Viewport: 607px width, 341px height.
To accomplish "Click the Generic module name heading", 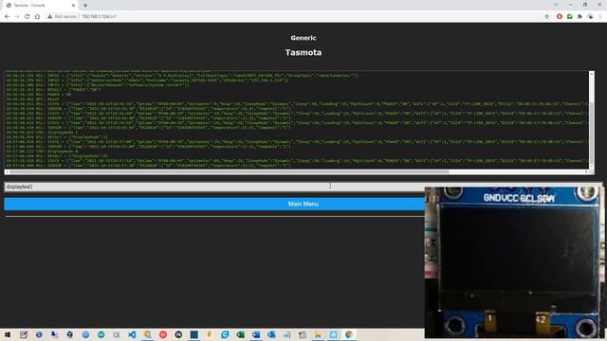I will 303,38.
